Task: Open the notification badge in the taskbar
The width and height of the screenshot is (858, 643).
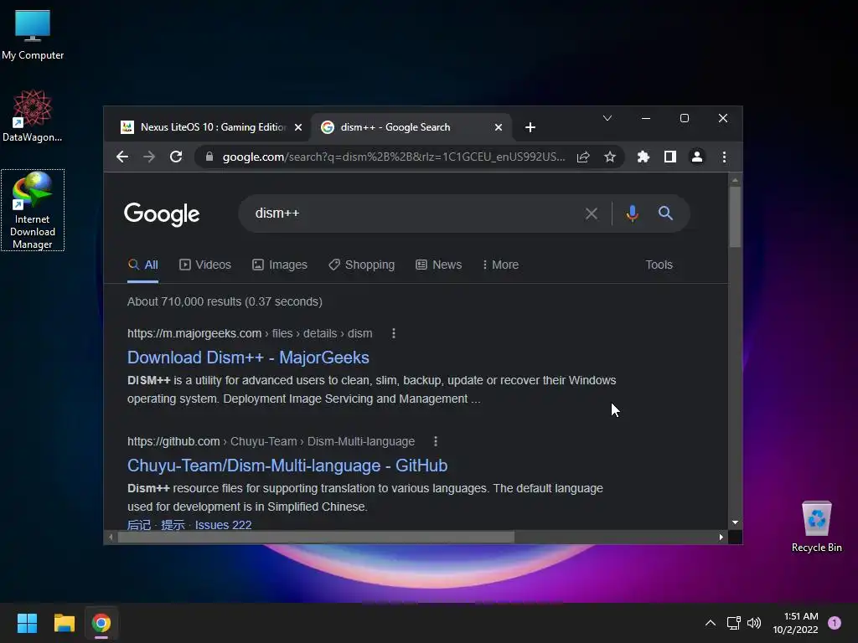Action: [835, 623]
